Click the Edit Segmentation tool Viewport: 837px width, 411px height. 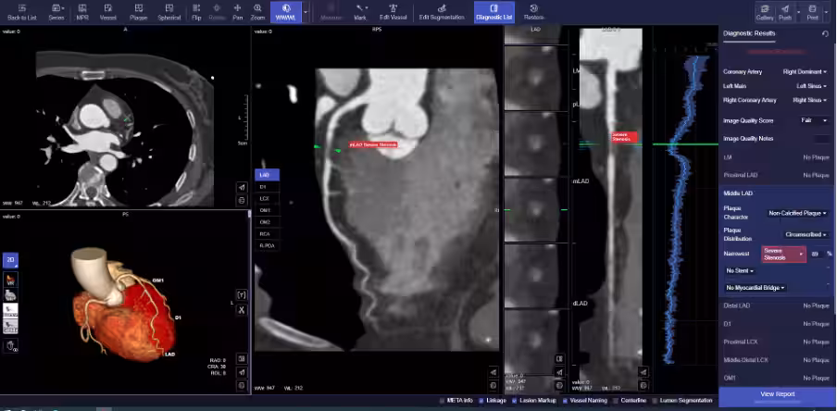point(442,10)
